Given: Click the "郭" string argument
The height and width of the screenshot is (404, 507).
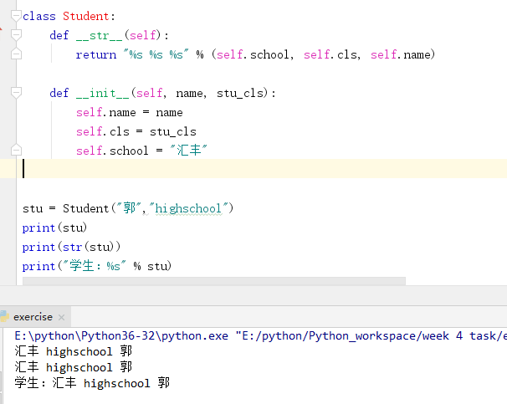Looking at the screenshot, I should (x=129, y=208).
